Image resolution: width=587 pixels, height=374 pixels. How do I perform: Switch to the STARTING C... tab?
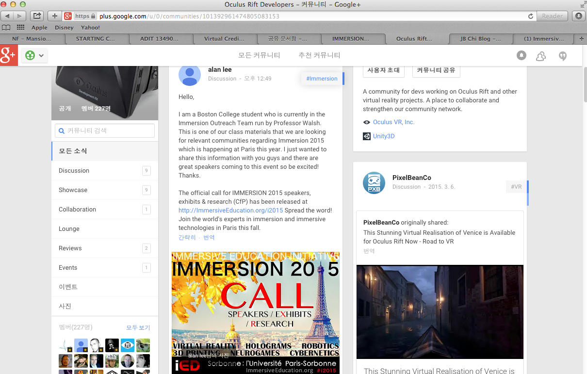pos(96,39)
